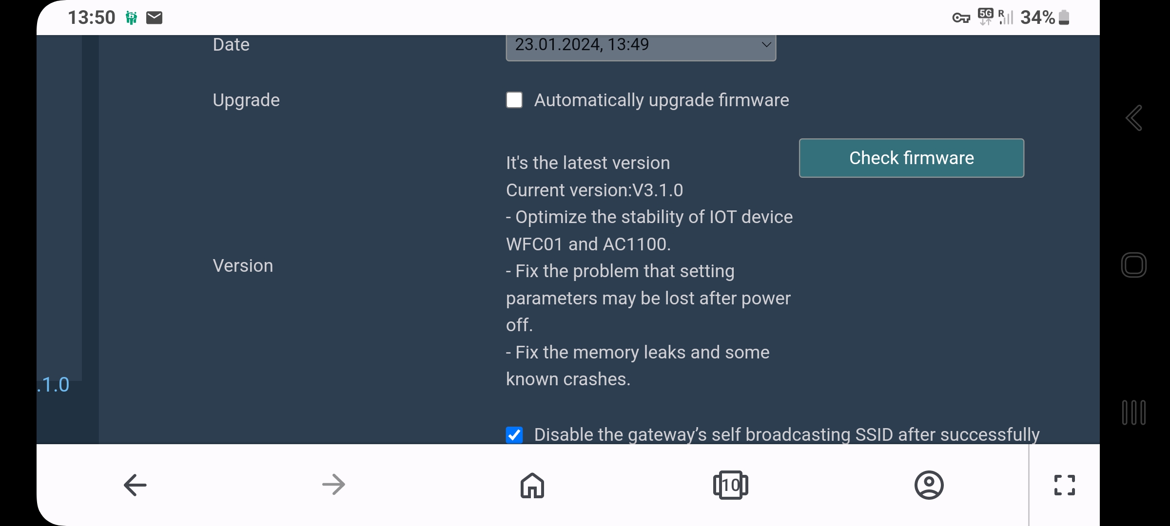
Task: Tap the Android back chevron
Action: tap(1134, 118)
